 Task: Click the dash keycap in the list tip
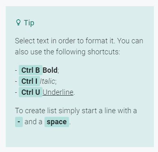click(19, 122)
